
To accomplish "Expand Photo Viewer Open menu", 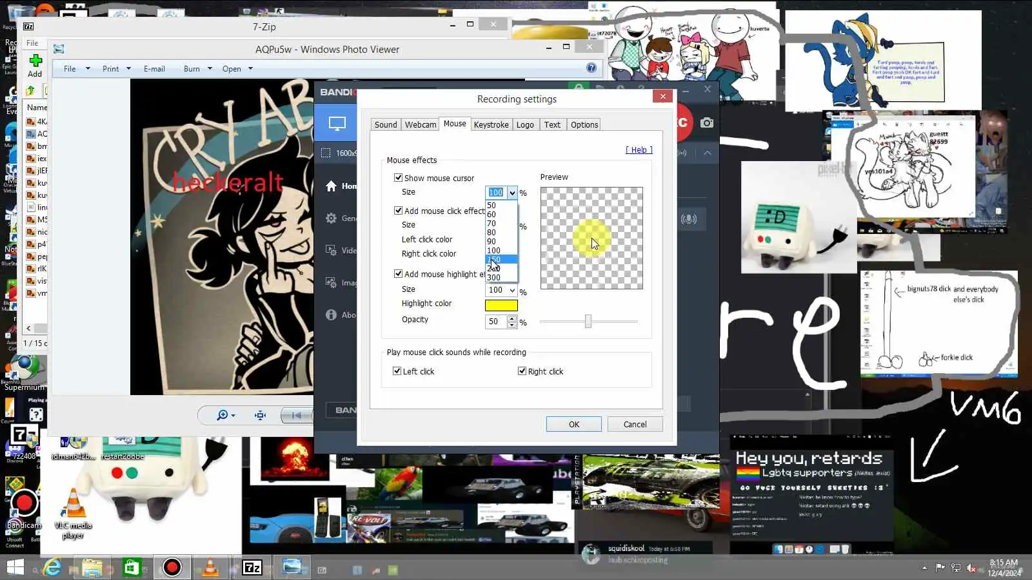I will pyautogui.click(x=237, y=69).
